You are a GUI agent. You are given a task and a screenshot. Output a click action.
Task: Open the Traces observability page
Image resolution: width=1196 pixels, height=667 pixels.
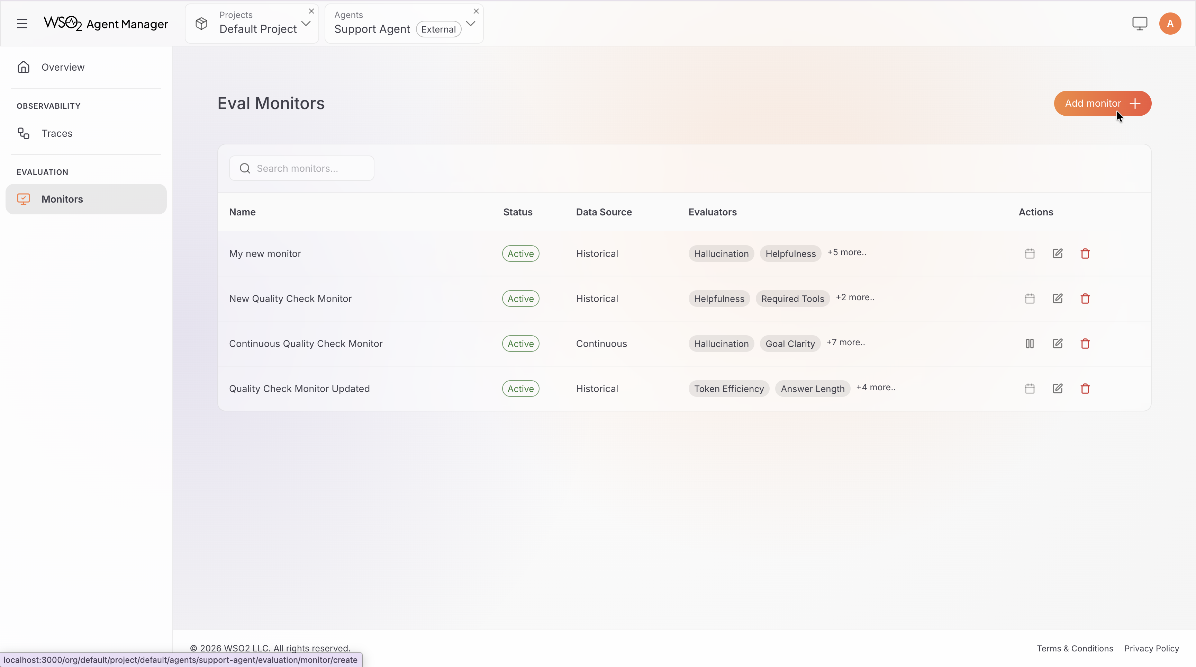pyautogui.click(x=57, y=133)
